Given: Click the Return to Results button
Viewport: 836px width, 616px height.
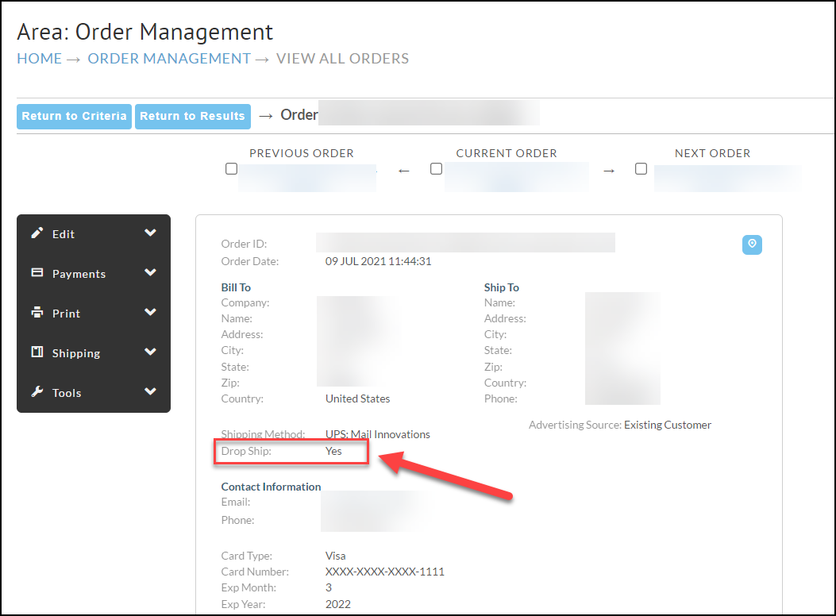Looking at the screenshot, I should [x=192, y=116].
